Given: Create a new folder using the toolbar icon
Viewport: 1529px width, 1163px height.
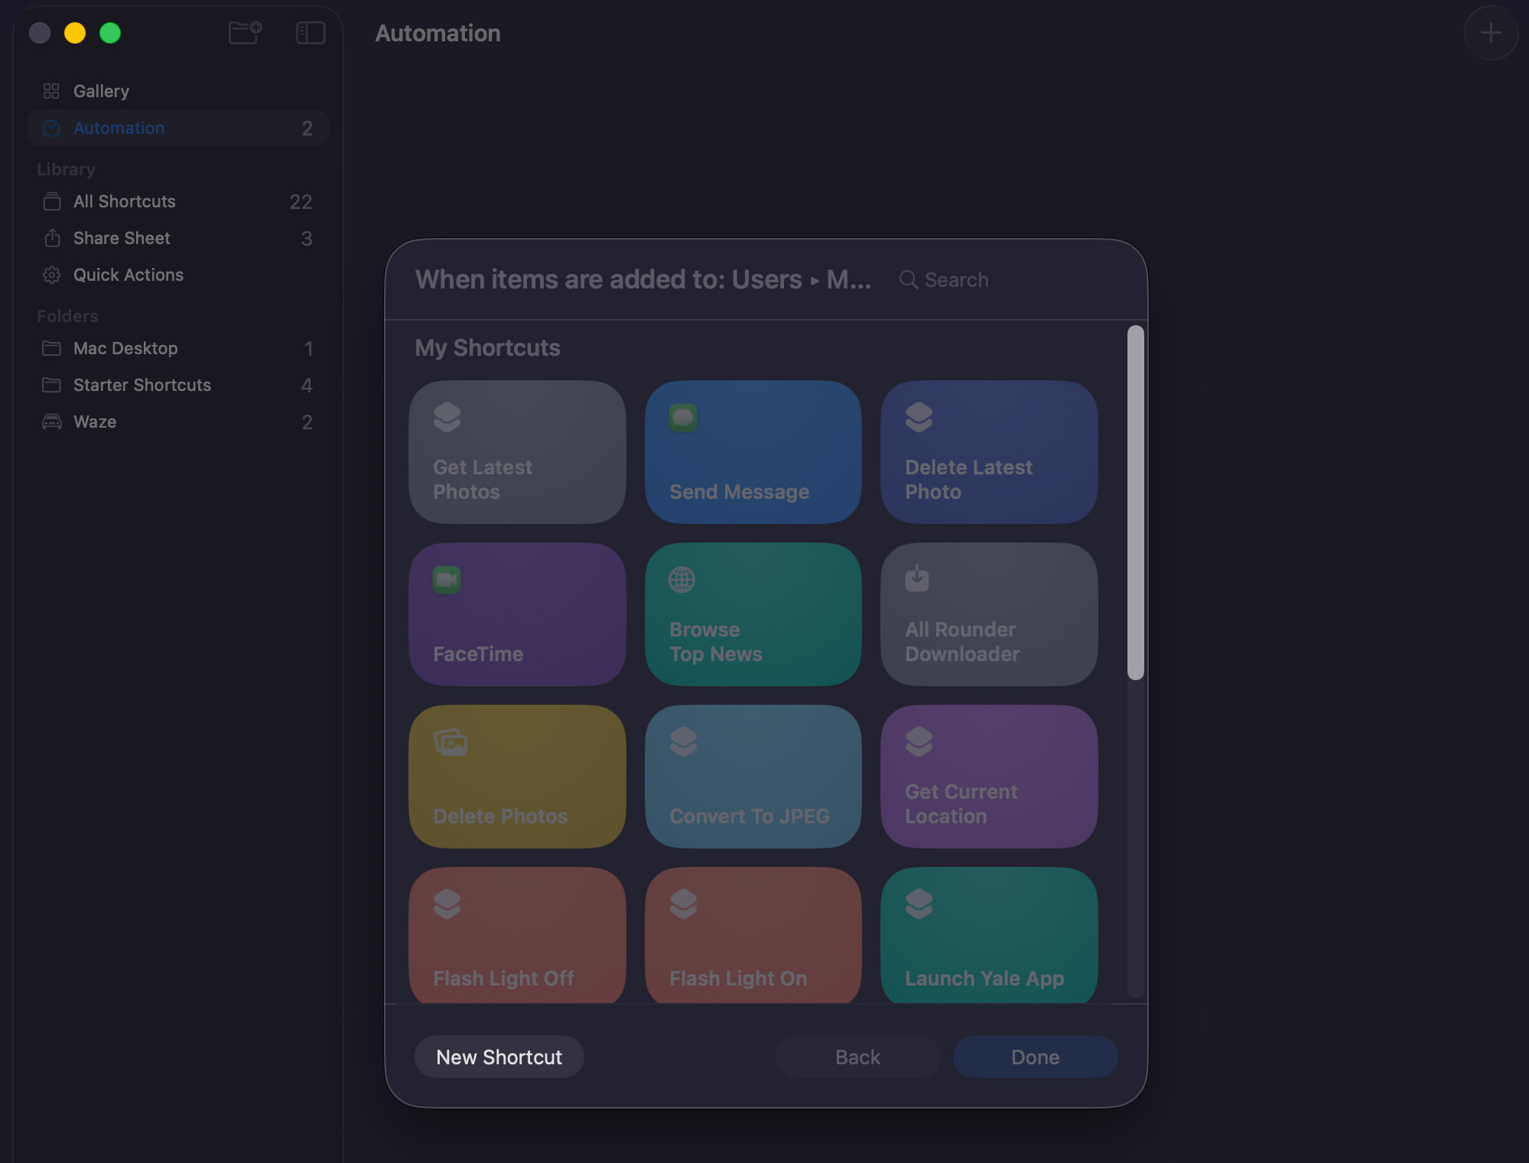Looking at the screenshot, I should [x=245, y=33].
